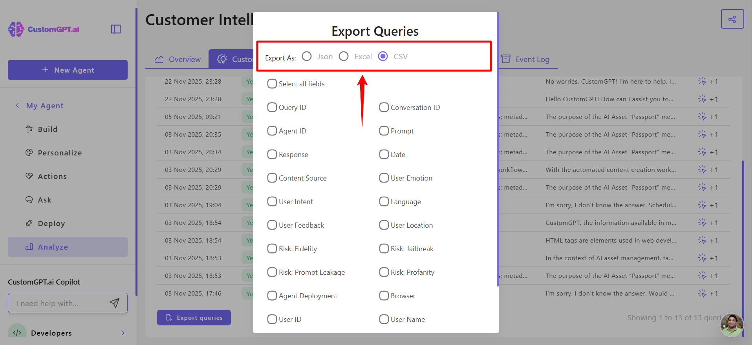Click the Overview chart icon
754x345 pixels.
(159, 59)
